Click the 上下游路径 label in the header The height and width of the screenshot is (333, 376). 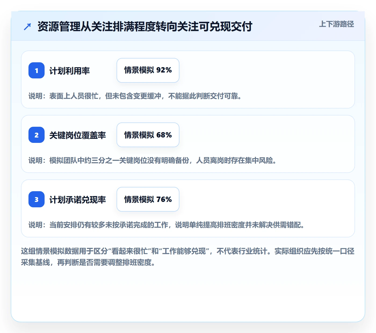pos(337,24)
